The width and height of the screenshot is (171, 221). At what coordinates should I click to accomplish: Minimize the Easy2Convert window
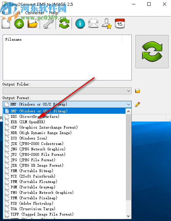[x=134, y=4]
